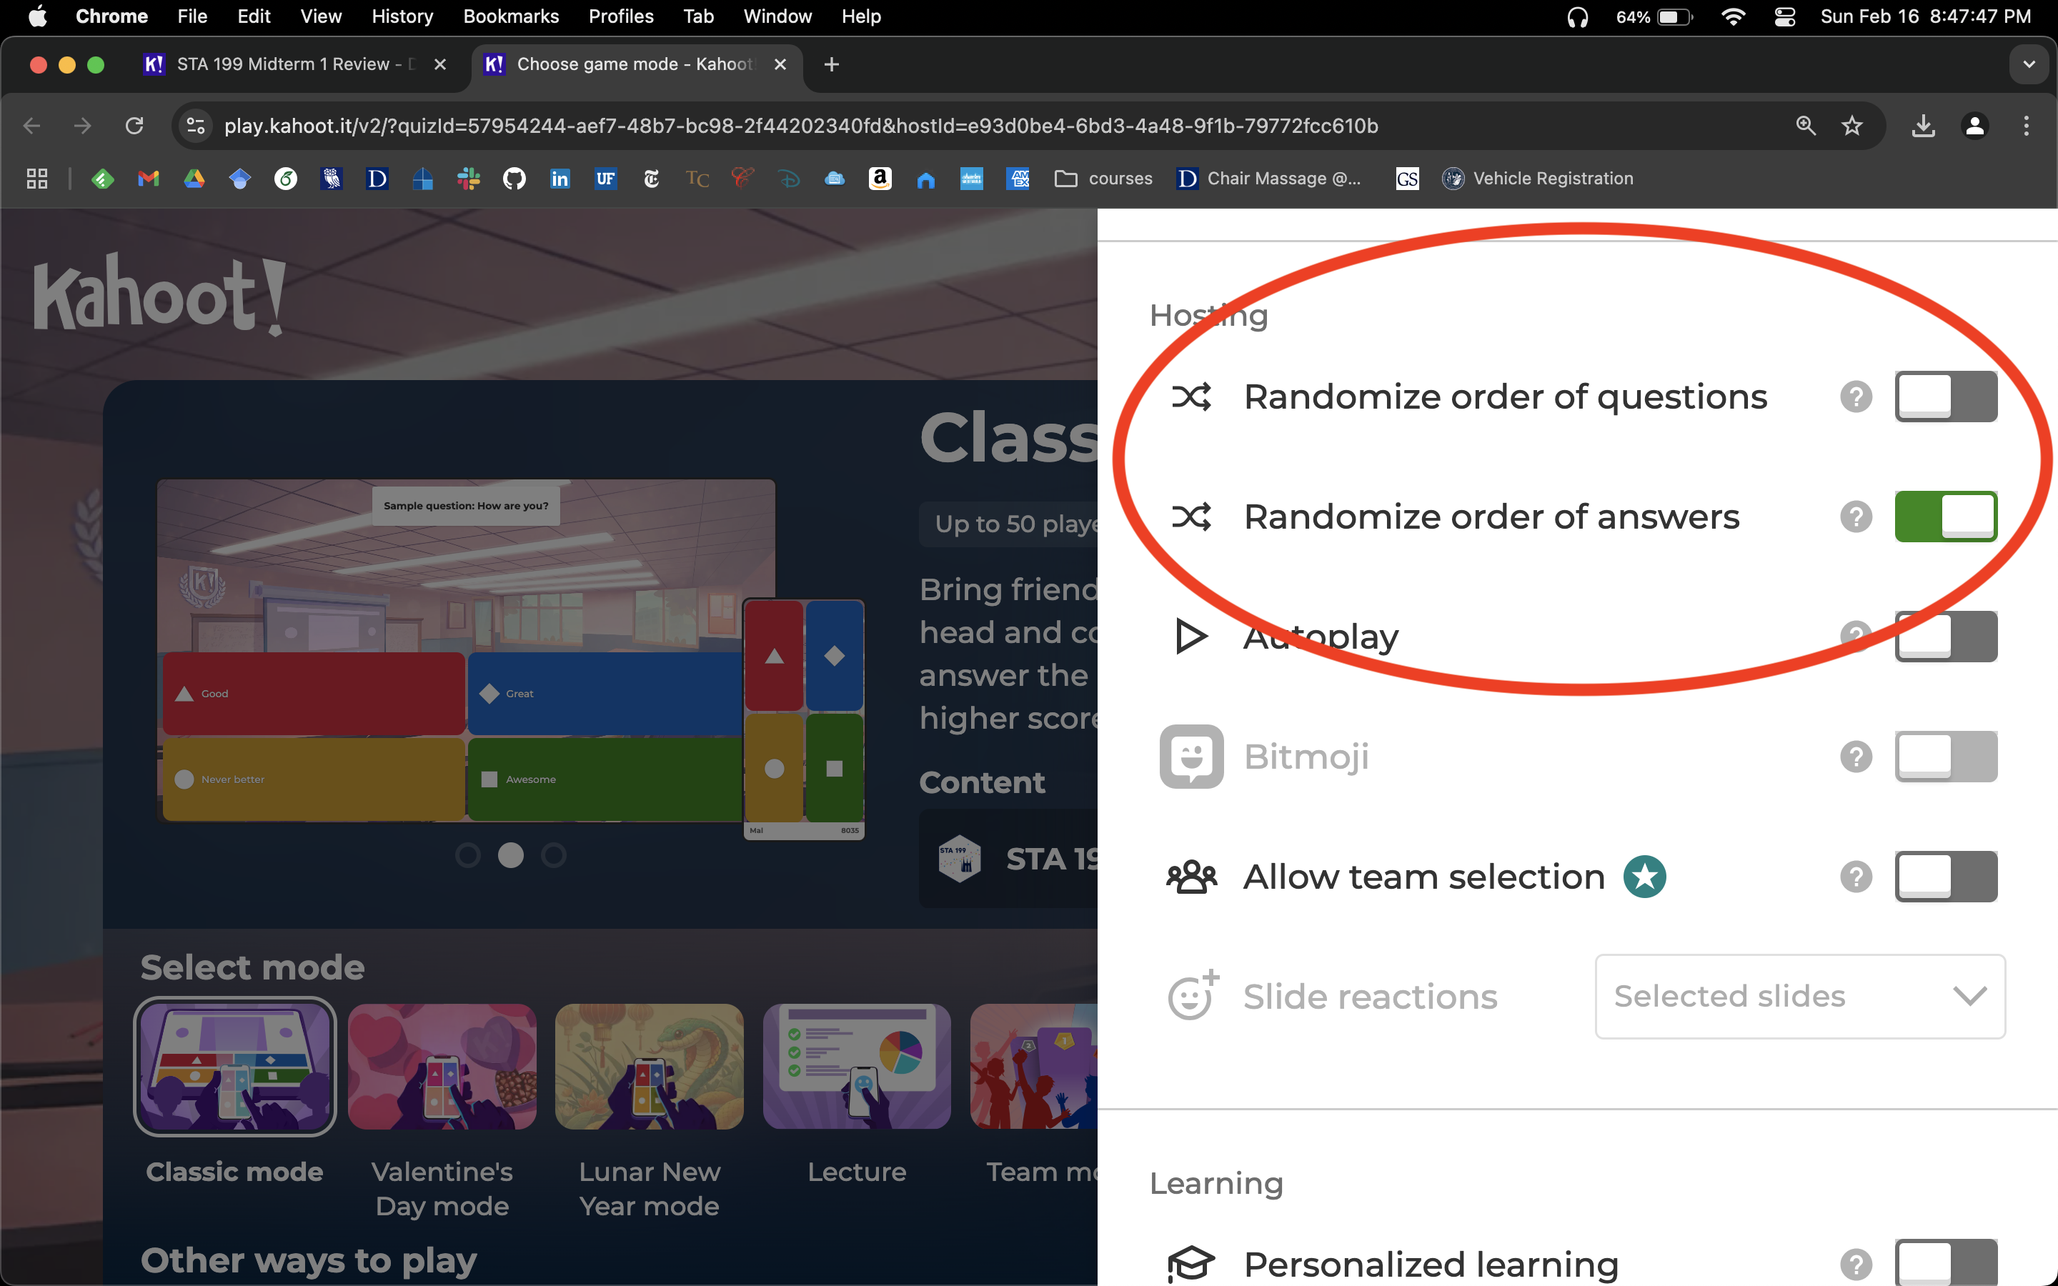View site information icon in address bar
This screenshot has width=2058, height=1286.
pyautogui.click(x=196, y=126)
